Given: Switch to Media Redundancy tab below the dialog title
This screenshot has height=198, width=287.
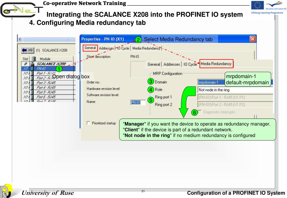Looking at the screenshot, I should pos(146,48).
